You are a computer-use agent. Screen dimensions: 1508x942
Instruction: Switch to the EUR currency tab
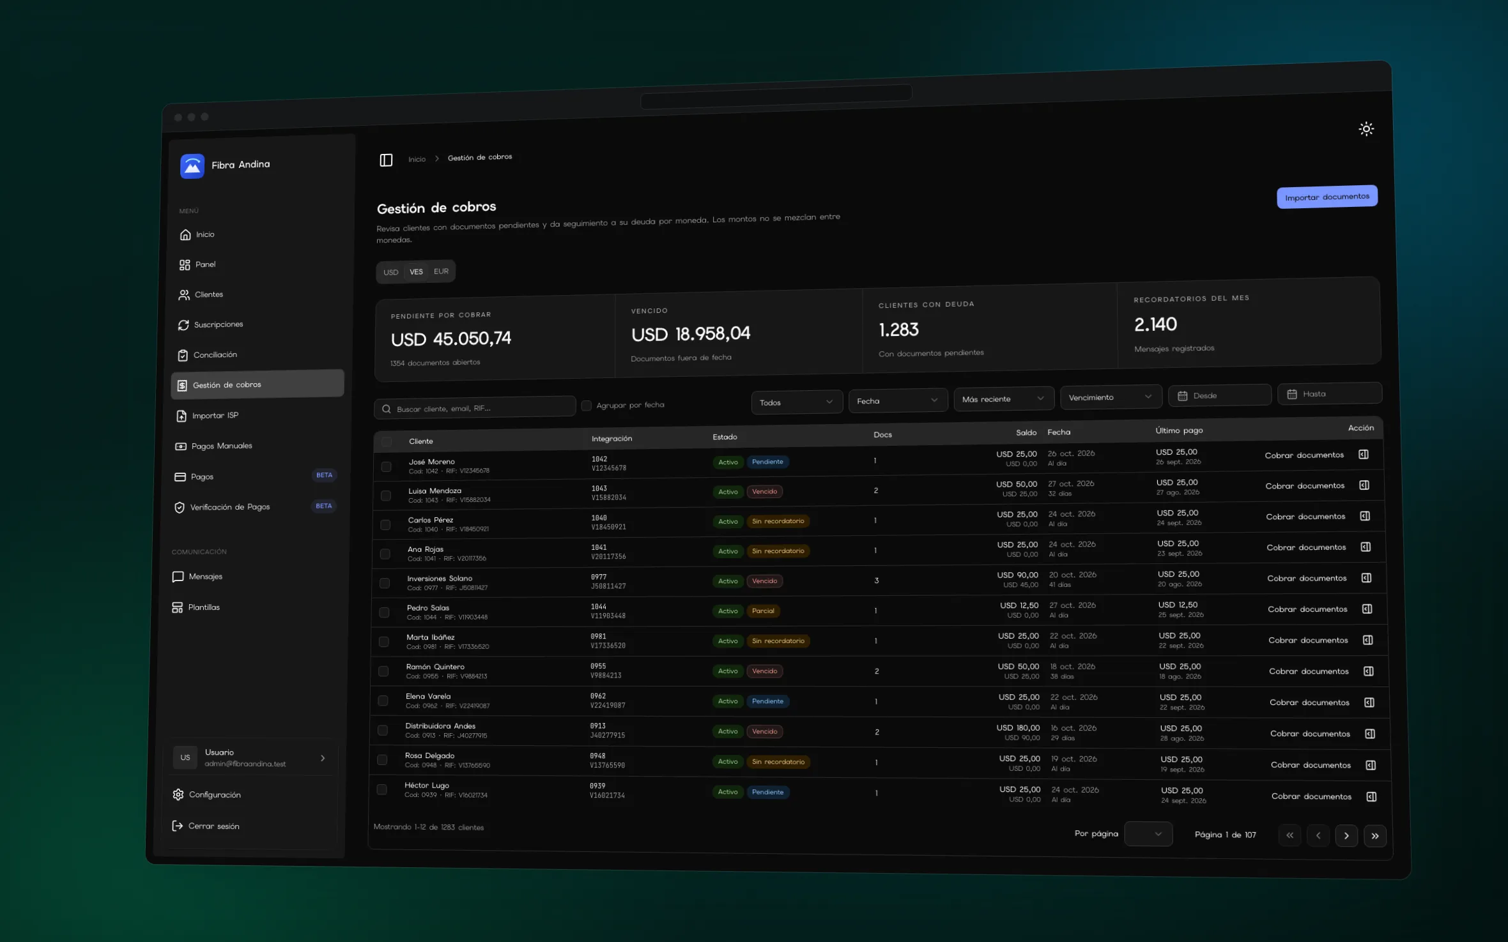(x=441, y=271)
